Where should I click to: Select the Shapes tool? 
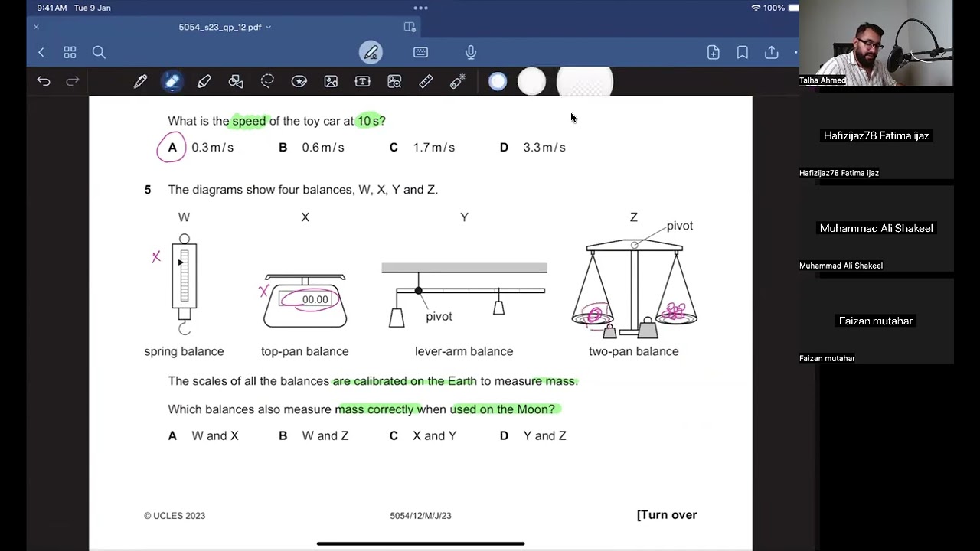(236, 81)
